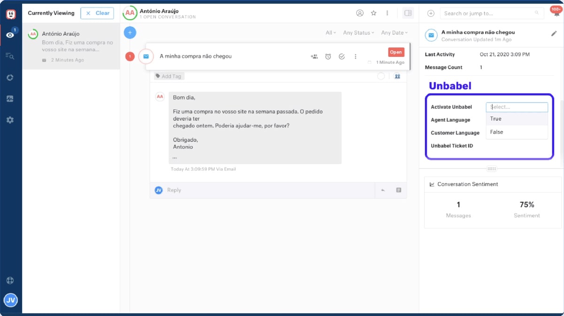Click the assign agents icon
The width and height of the screenshot is (564, 316).
point(314,56)
